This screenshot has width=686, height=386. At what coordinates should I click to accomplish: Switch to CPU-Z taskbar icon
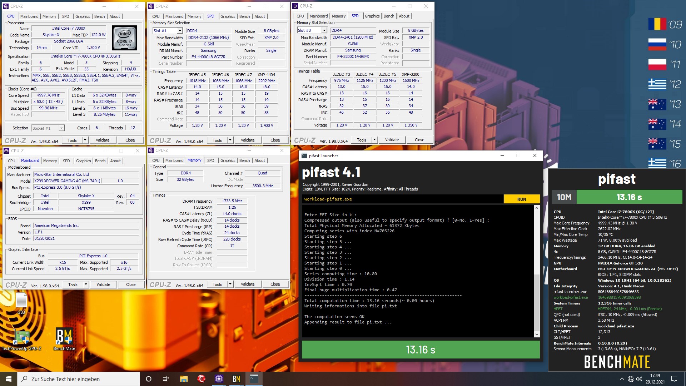[219, 379]
